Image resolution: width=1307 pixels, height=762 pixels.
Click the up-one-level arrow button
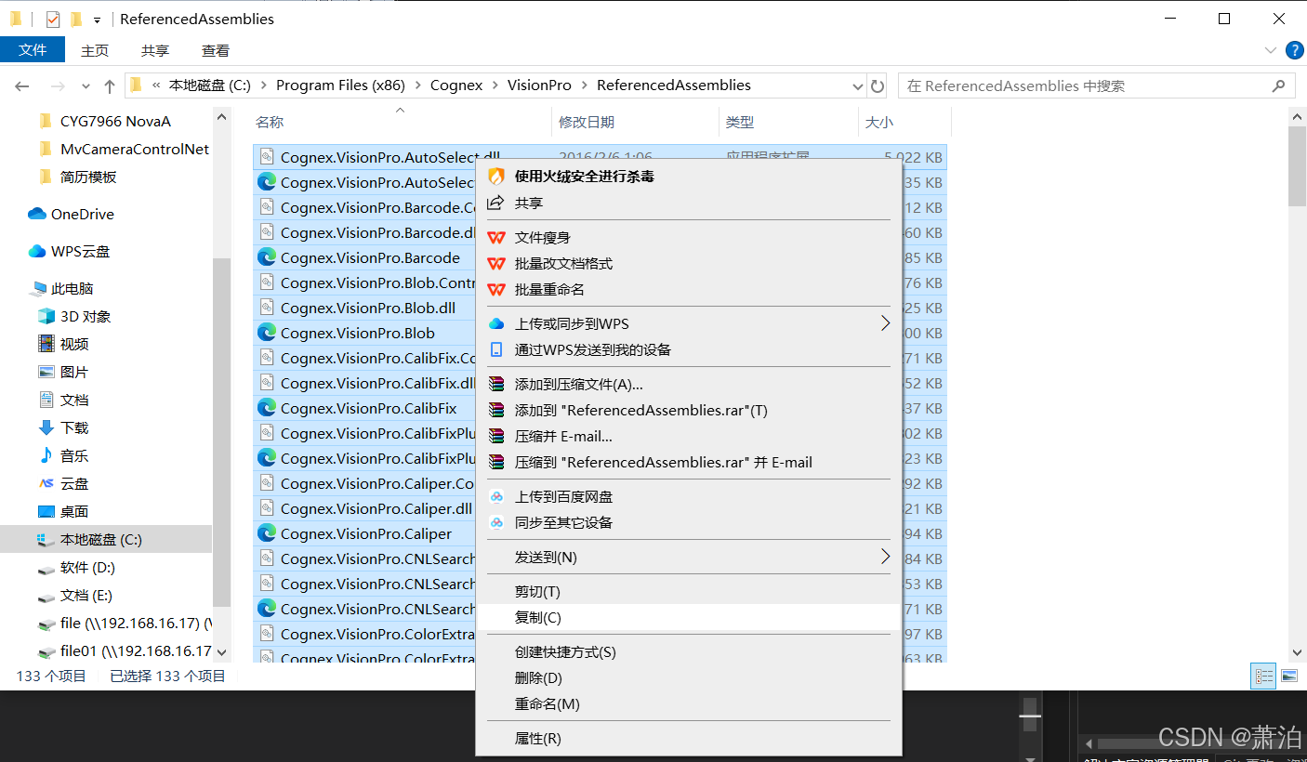point(110,85)
